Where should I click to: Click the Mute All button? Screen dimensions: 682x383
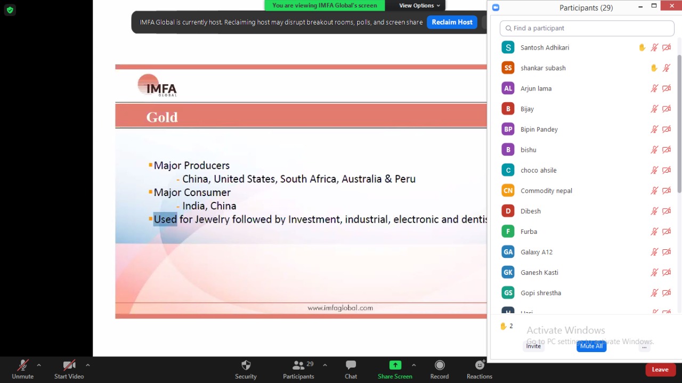pos(591,346)
